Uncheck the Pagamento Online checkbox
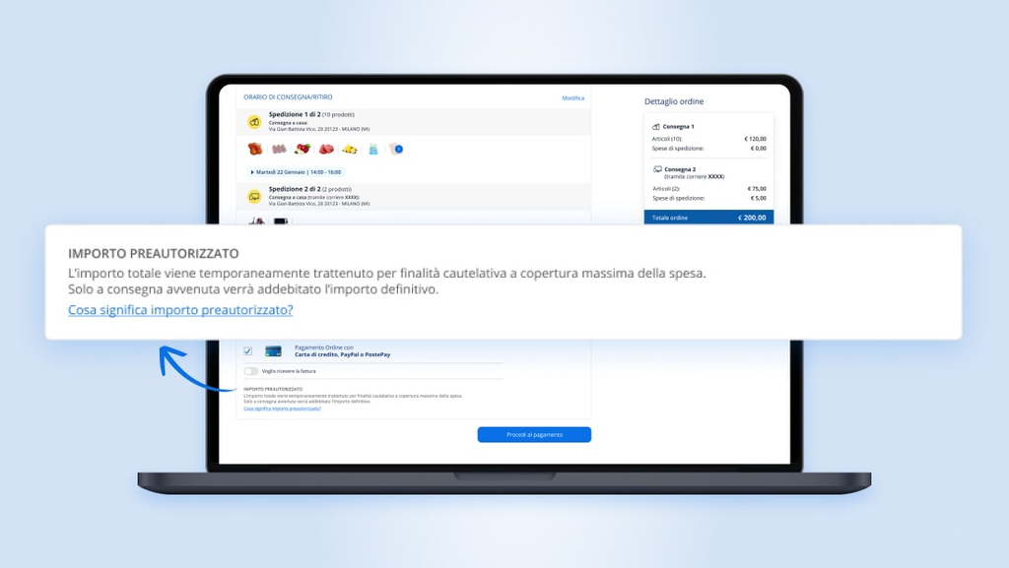The height and width of the screenshot is (568, 1009). point(248,351)
